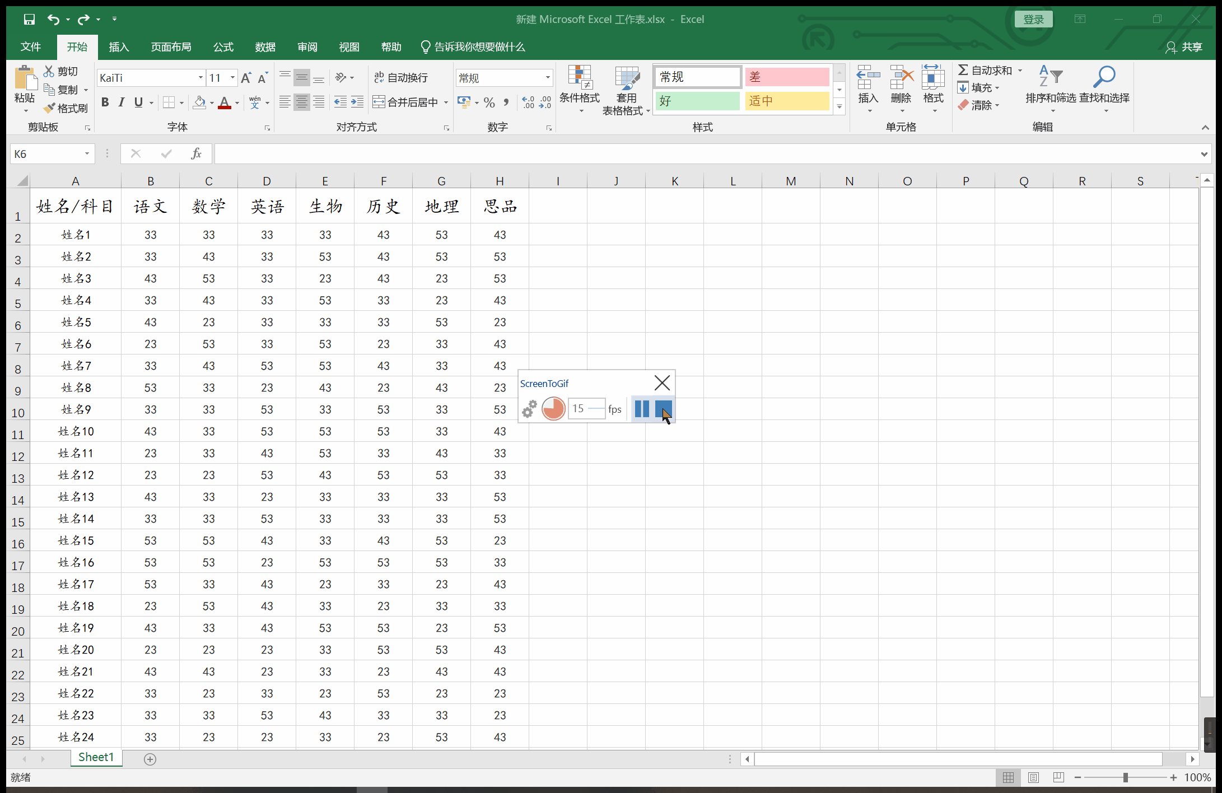Image resolution: width=1222 pixels, height=793 pixels.
Task: Open Conditional Formatting (条件格式)
Action: click(x=580, y=90)
